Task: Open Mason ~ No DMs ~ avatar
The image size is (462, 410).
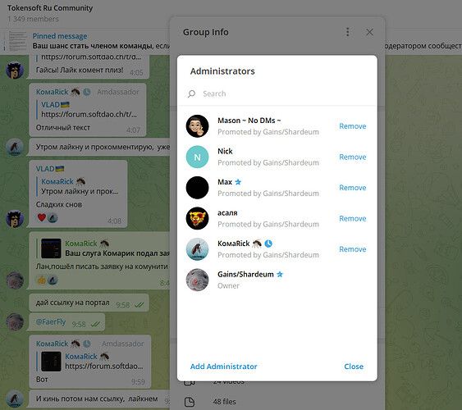Action: point(197,126)
